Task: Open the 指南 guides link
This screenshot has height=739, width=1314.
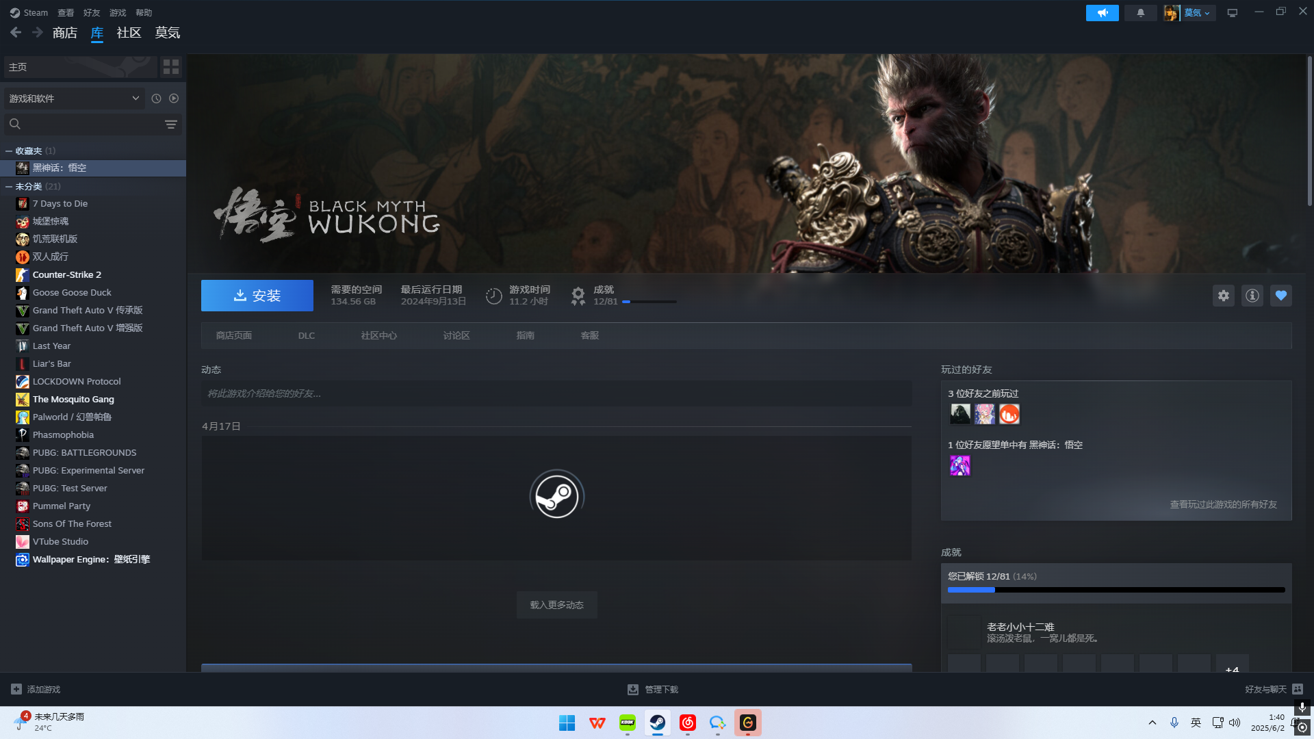Action: (526, 335)
